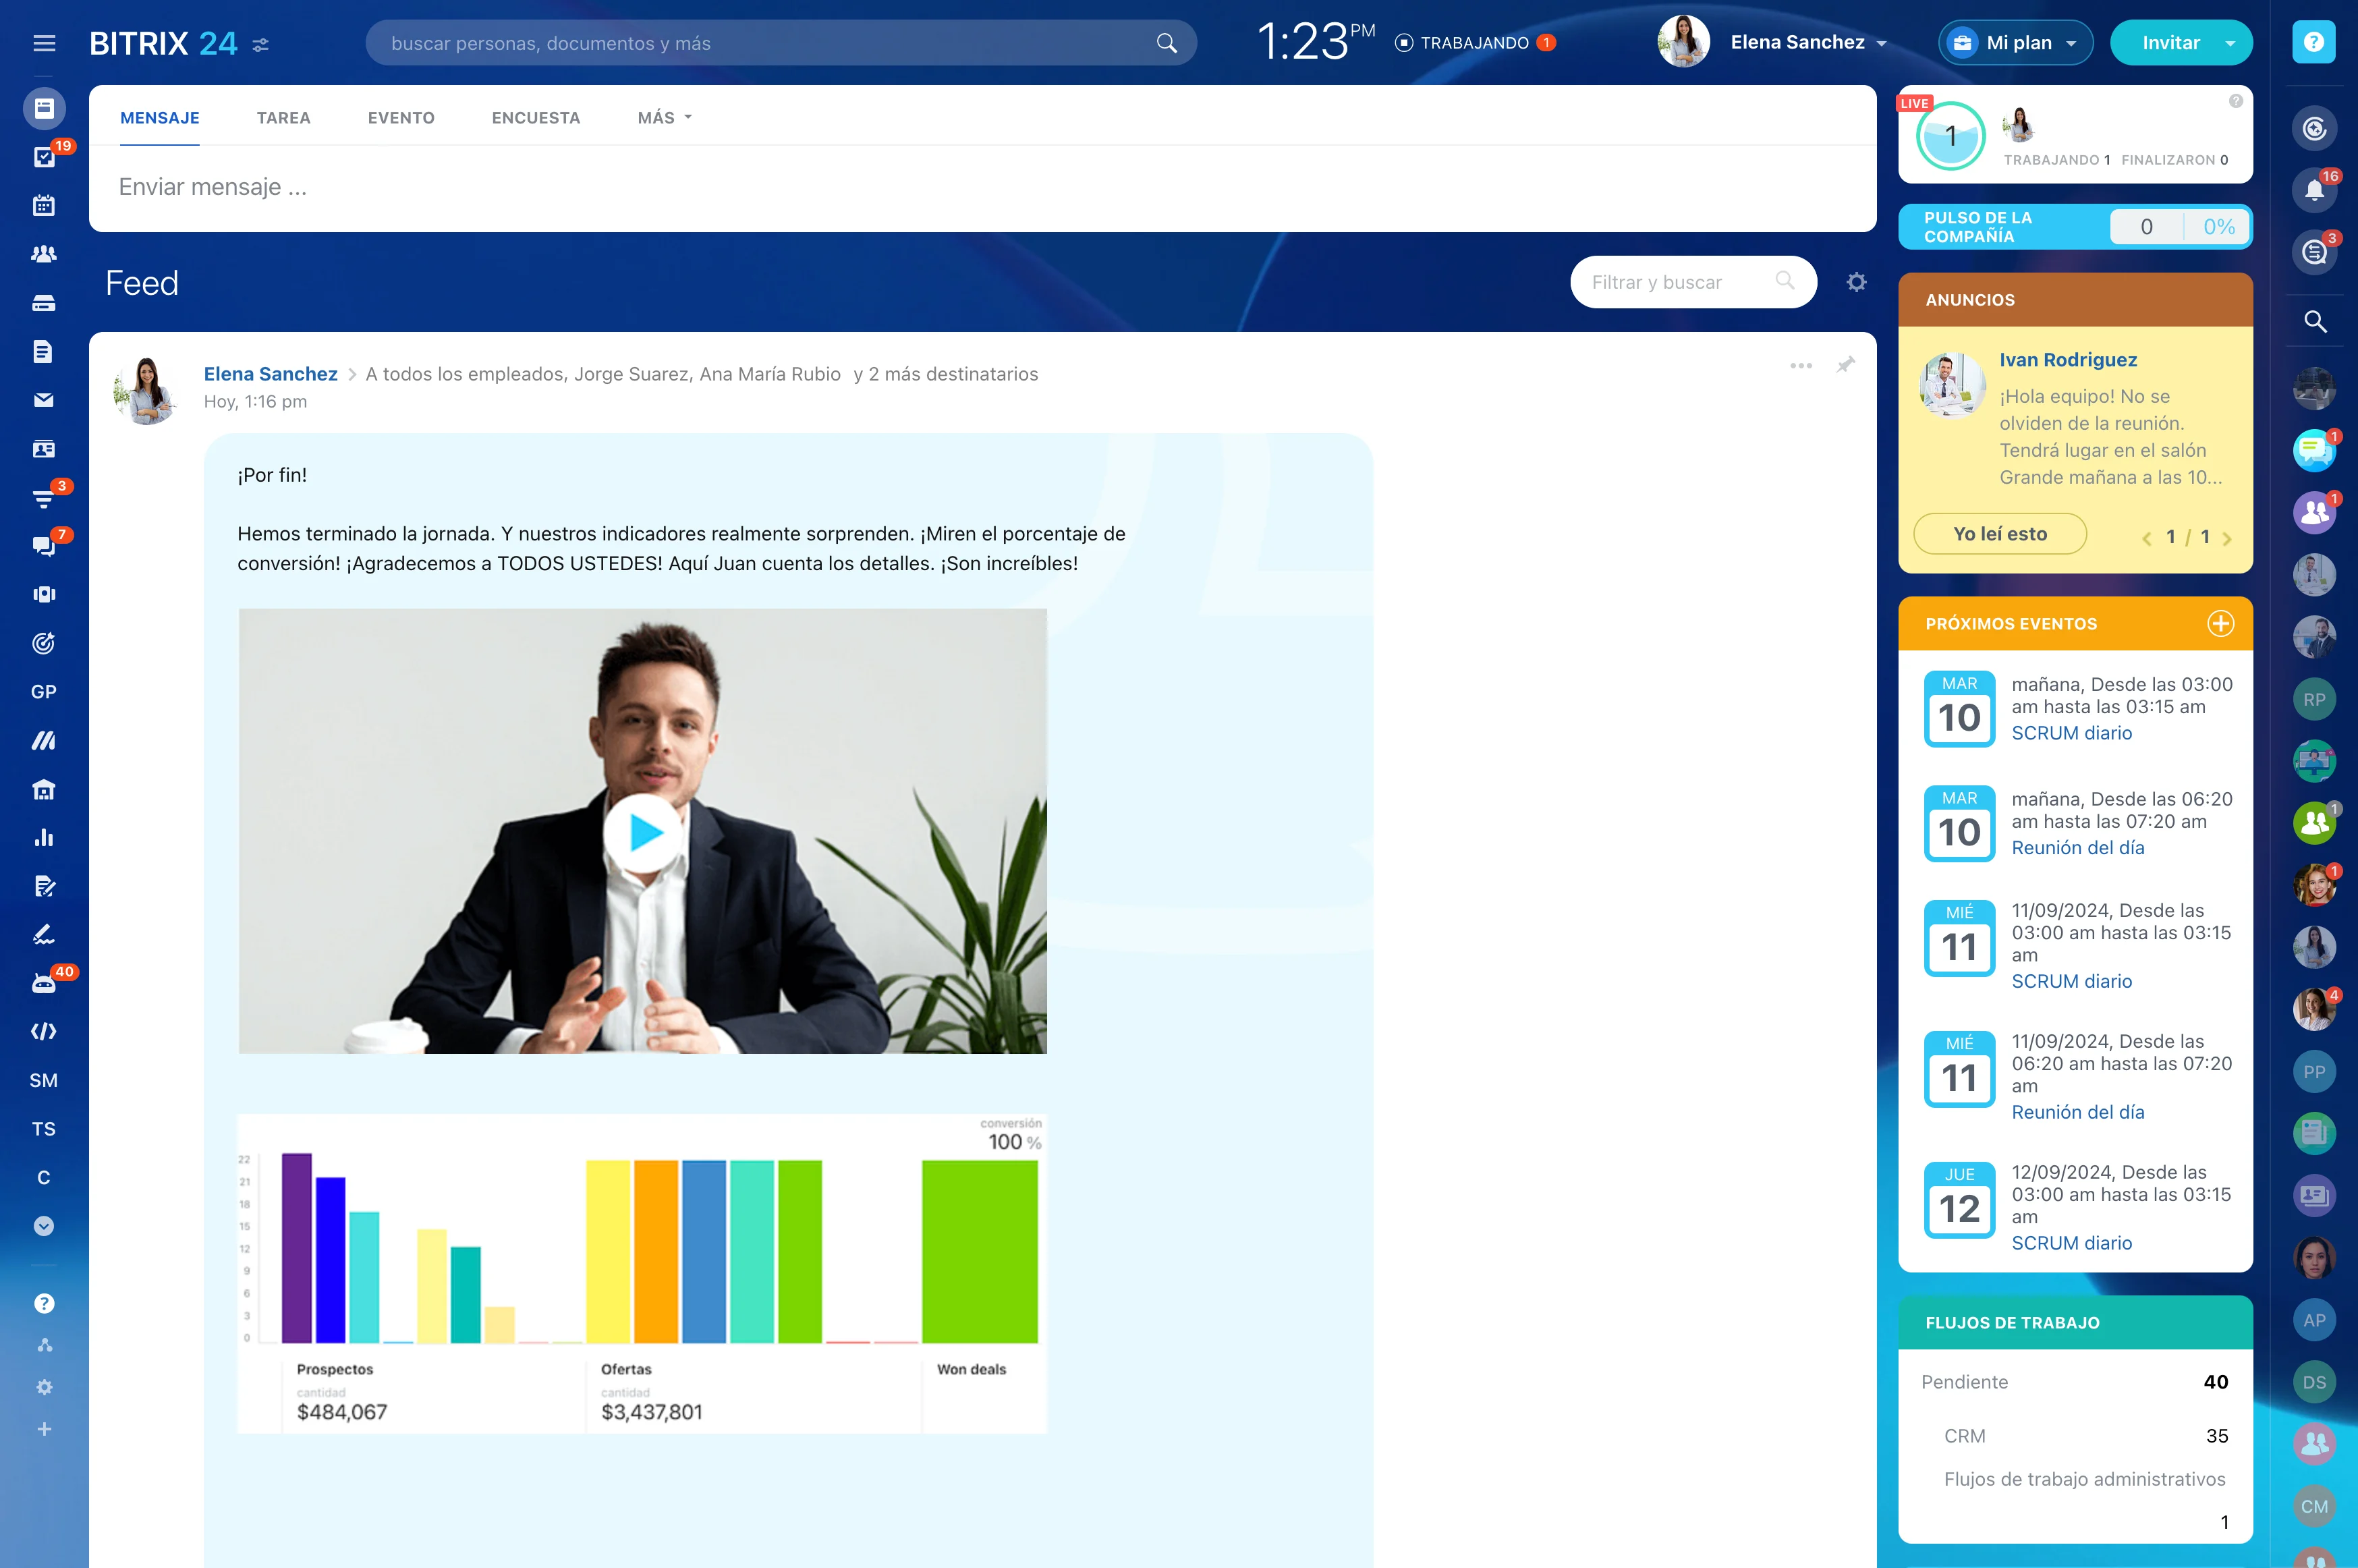Screen dimensions: 2358x1568
Task: Open the Webmail envelope icon in sidebar
Action: (44, 400)
